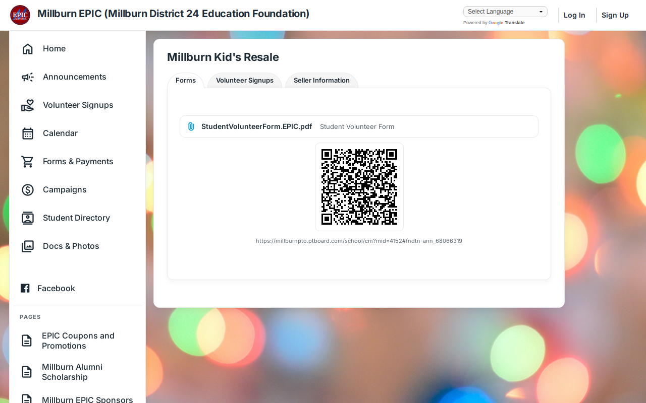Switch to the Seller Information tab
Screen dimensions: 646x403
pyautogui.click(x=321, y=81)
